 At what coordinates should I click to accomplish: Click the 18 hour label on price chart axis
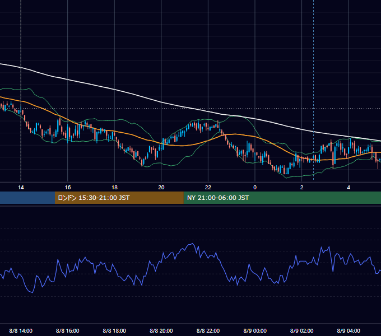point(114,188)
